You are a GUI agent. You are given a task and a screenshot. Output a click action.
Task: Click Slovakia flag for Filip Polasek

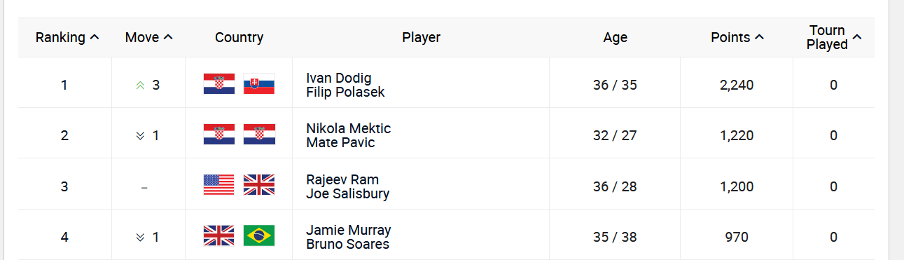259,84
